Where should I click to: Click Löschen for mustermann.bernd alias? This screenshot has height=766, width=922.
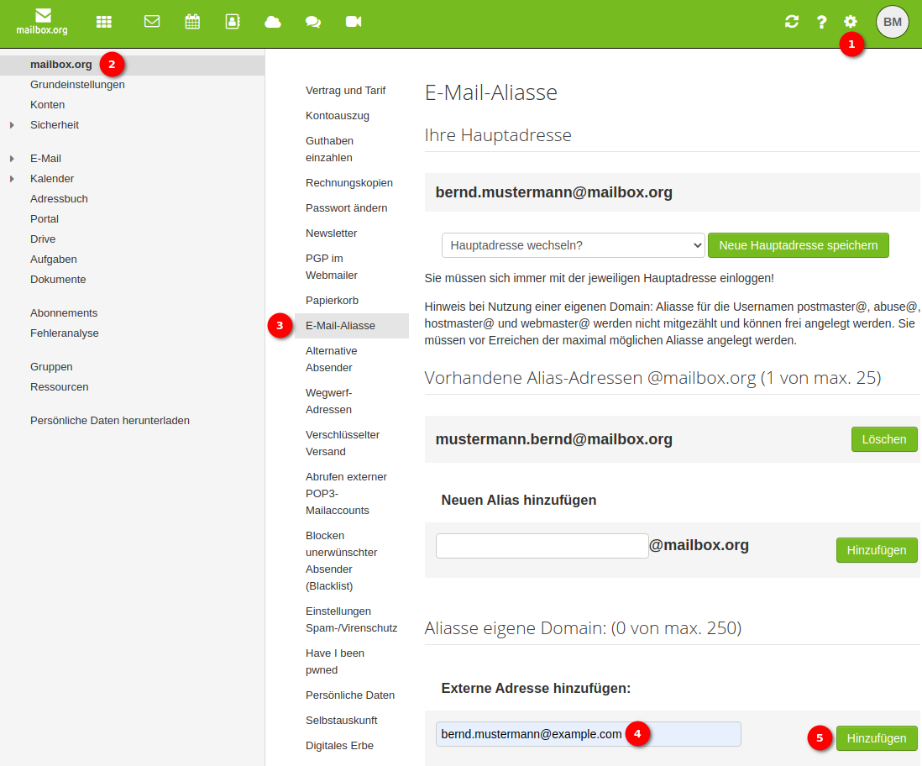(883, 439)
